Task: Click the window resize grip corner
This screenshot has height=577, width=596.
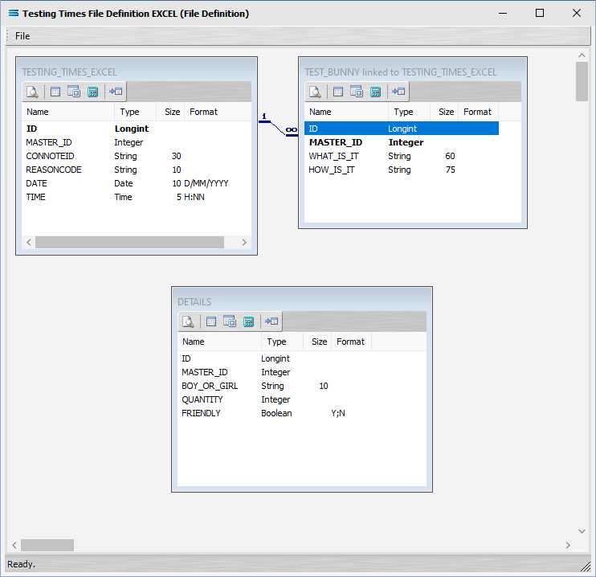Action: 586,567
